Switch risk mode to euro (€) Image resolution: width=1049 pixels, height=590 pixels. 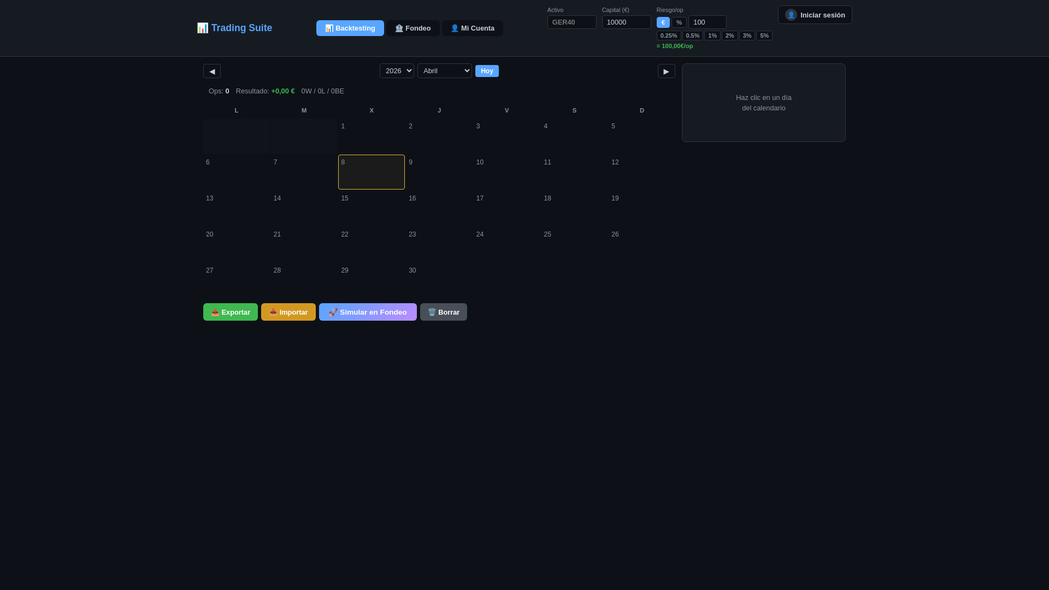tap(663, 22)
